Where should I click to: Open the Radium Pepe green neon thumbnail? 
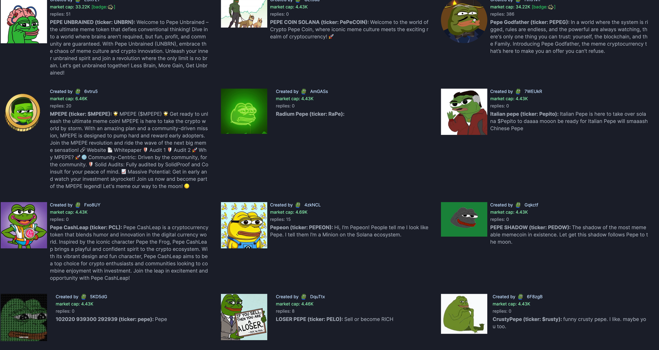244,111
